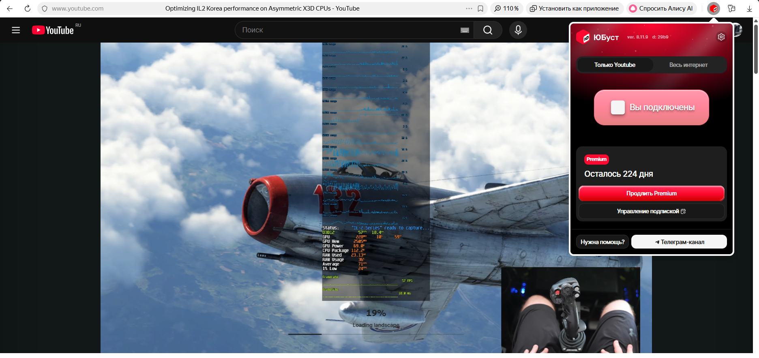Select the Только Youtube mode
The image size is (759, 358).
(615, 65)
